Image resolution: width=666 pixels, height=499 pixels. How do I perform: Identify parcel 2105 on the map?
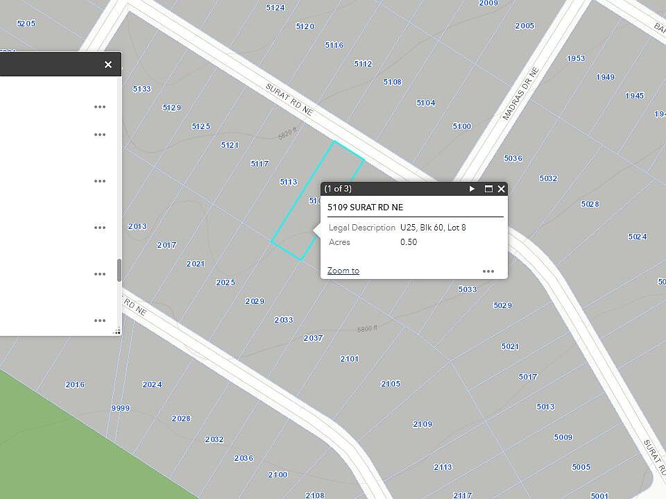[x=391, y=384]
